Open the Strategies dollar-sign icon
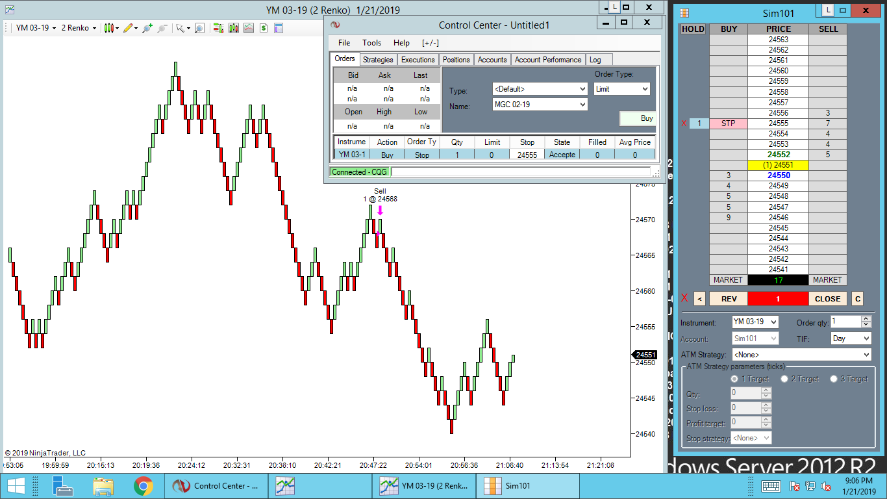This screenshot has height=499, width=887. (264, 28)
